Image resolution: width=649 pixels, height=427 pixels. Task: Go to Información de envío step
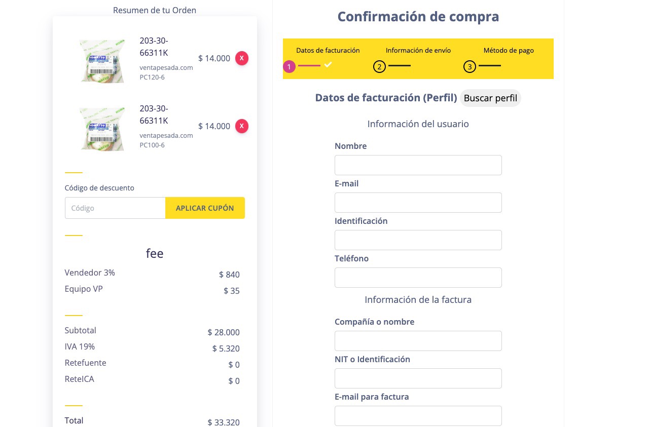[x=418, y=51]
